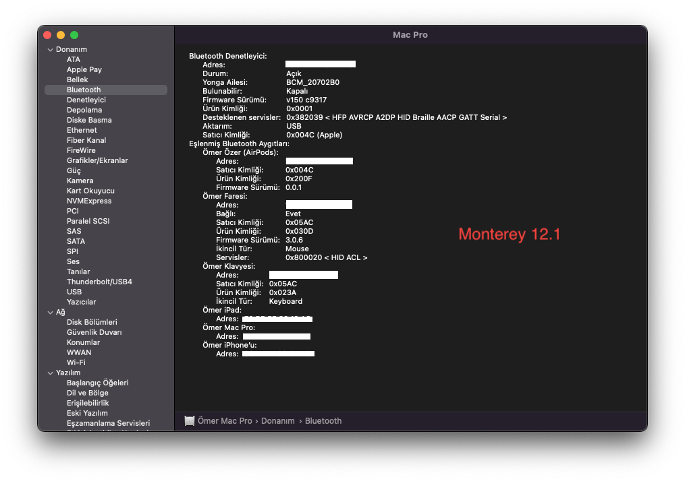685x481 pixels.
Task: Click the 0x004C (Apple) vendor value
Action: 314,135
